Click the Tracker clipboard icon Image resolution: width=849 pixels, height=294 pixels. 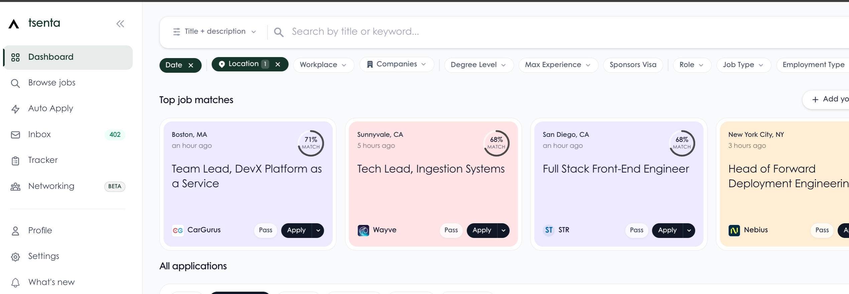coord(15,161)
